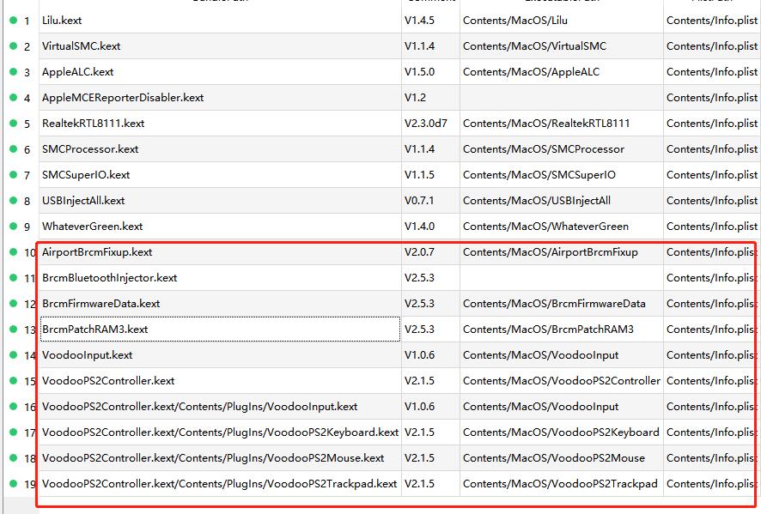The height and width of the screenshot is (514, 761).
Task: Click version V1.4.5 in the Lilu row
Action: (430, 21)
